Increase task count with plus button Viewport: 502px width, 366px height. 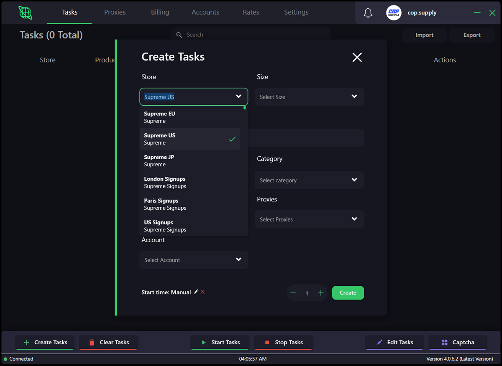tap(321, 293)
